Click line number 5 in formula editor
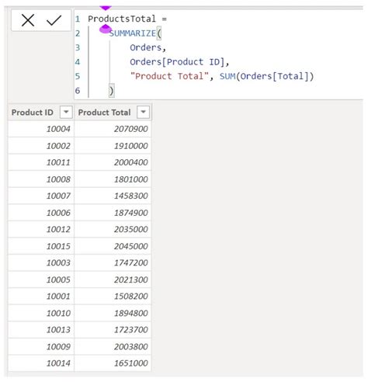368x382 pixels. 78,76
